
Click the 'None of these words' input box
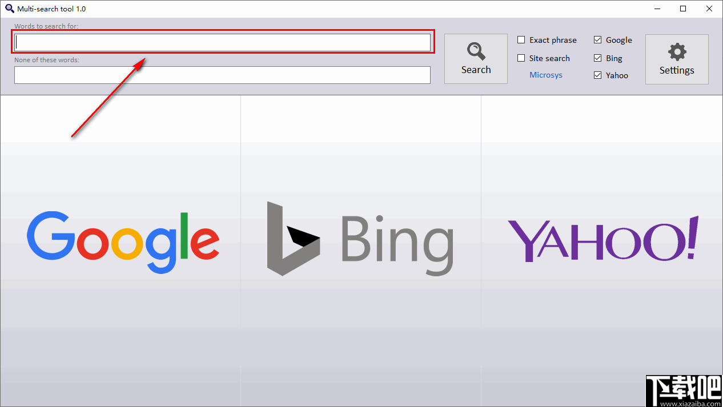tap(222, 75)
